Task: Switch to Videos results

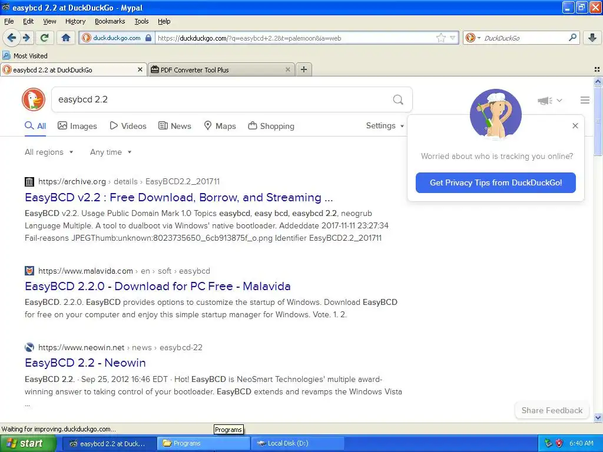Action: click(128, 126)
